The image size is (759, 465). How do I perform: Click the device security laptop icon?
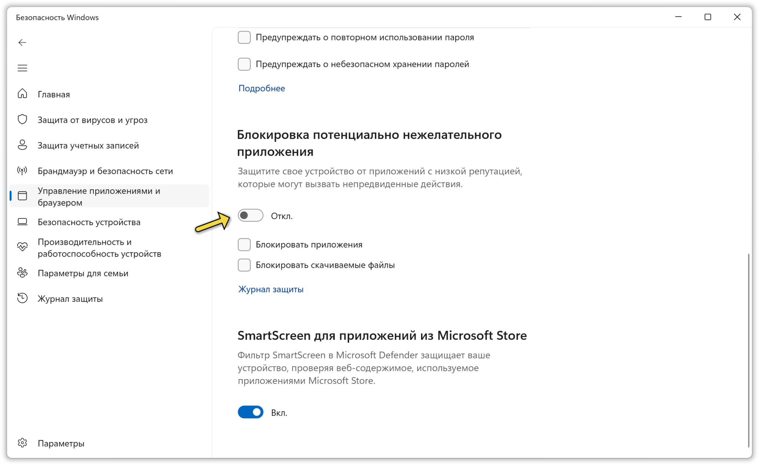coord(22,222)
